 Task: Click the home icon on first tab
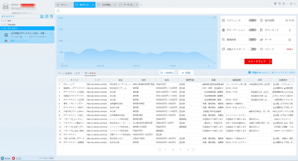tap(58, 5)
